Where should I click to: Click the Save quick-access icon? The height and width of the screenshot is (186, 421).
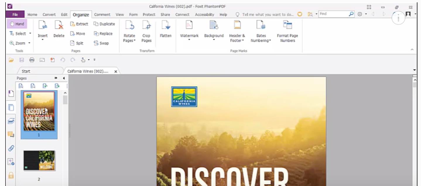click(x=21, y=60)
